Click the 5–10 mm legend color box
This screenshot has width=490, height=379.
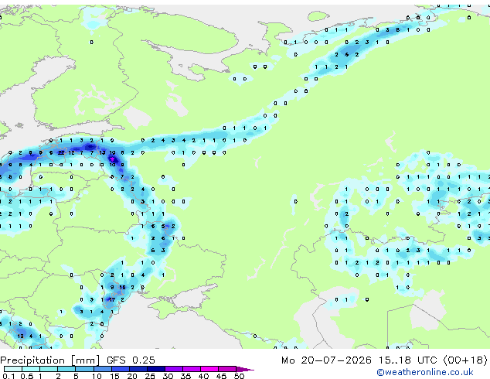point(84,369)
